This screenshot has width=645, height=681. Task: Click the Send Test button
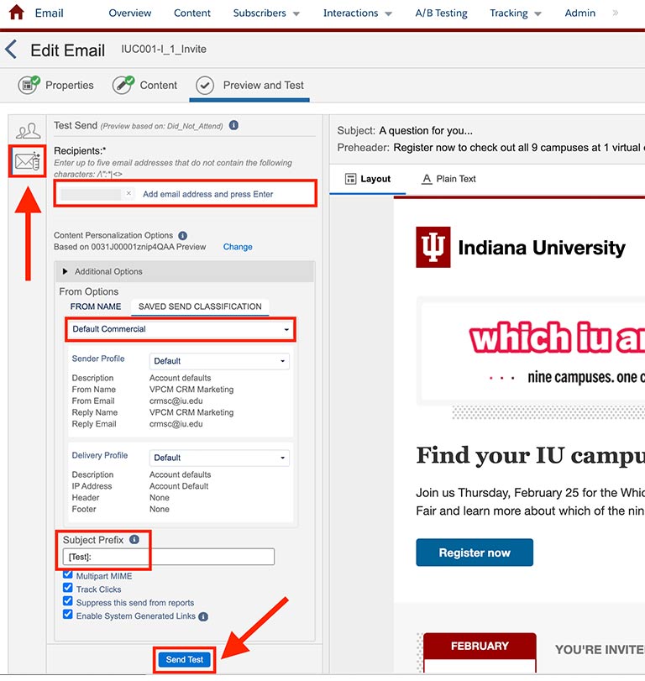pos(184,660)
